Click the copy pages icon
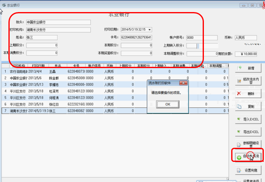This screenshot has width=265, height=182. pyautogui.click(x=239, y=106)
